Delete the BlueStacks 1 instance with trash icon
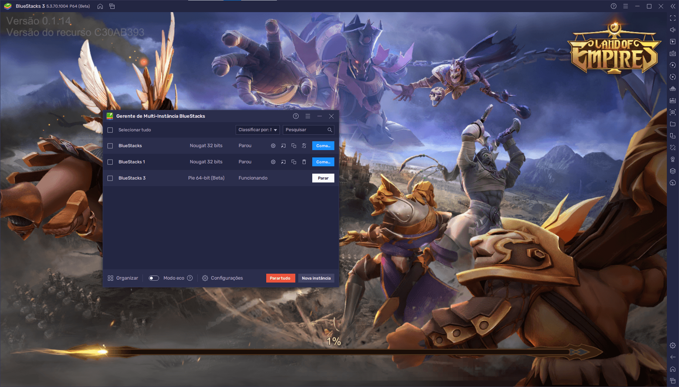The width and height of the screenshot is (679, 387). coord(304,162)
